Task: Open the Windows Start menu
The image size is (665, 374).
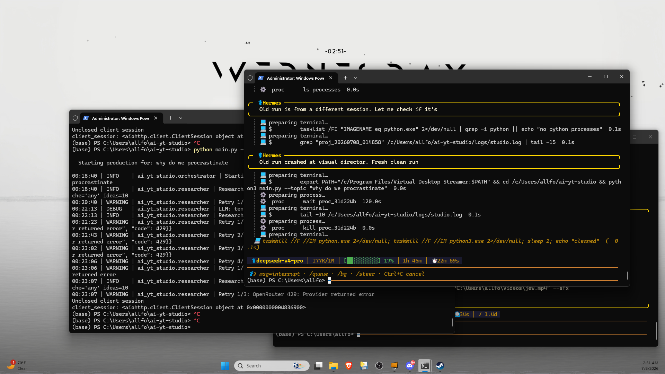Action: tap(225, 366)
